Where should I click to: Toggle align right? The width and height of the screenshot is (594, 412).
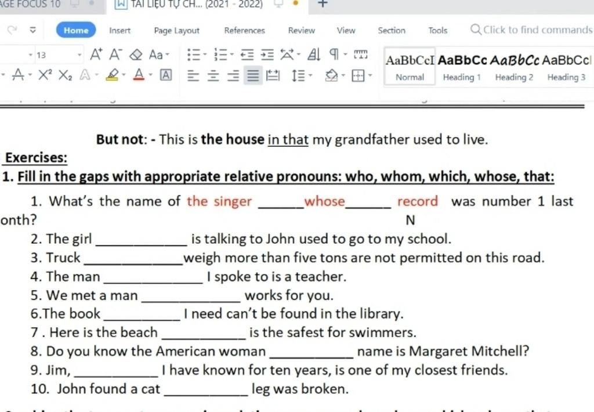[x=233, y=75]
